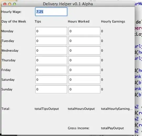The image size is (142, 136).
Task: Click the Hourly Earnings column header
Action: (113, 22)
